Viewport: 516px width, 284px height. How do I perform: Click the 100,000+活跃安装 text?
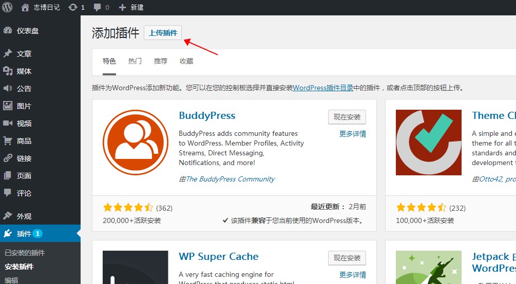tap(425, 220)
